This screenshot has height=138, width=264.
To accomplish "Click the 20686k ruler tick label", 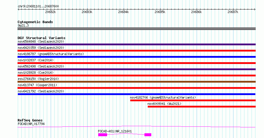I will tap(196, 12).
